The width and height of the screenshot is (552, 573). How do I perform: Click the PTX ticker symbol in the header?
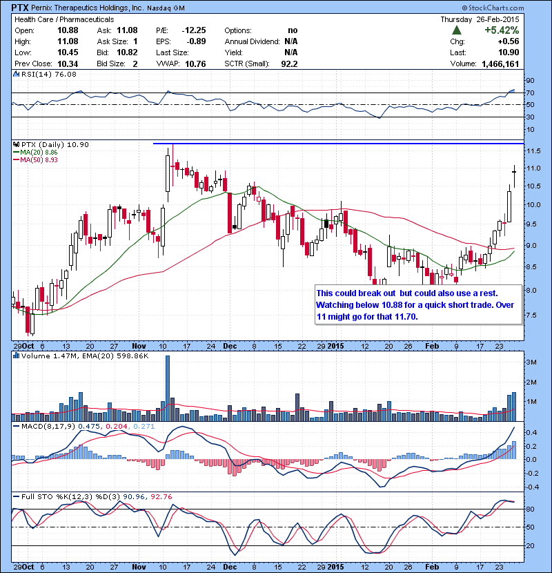coord(20,8)
